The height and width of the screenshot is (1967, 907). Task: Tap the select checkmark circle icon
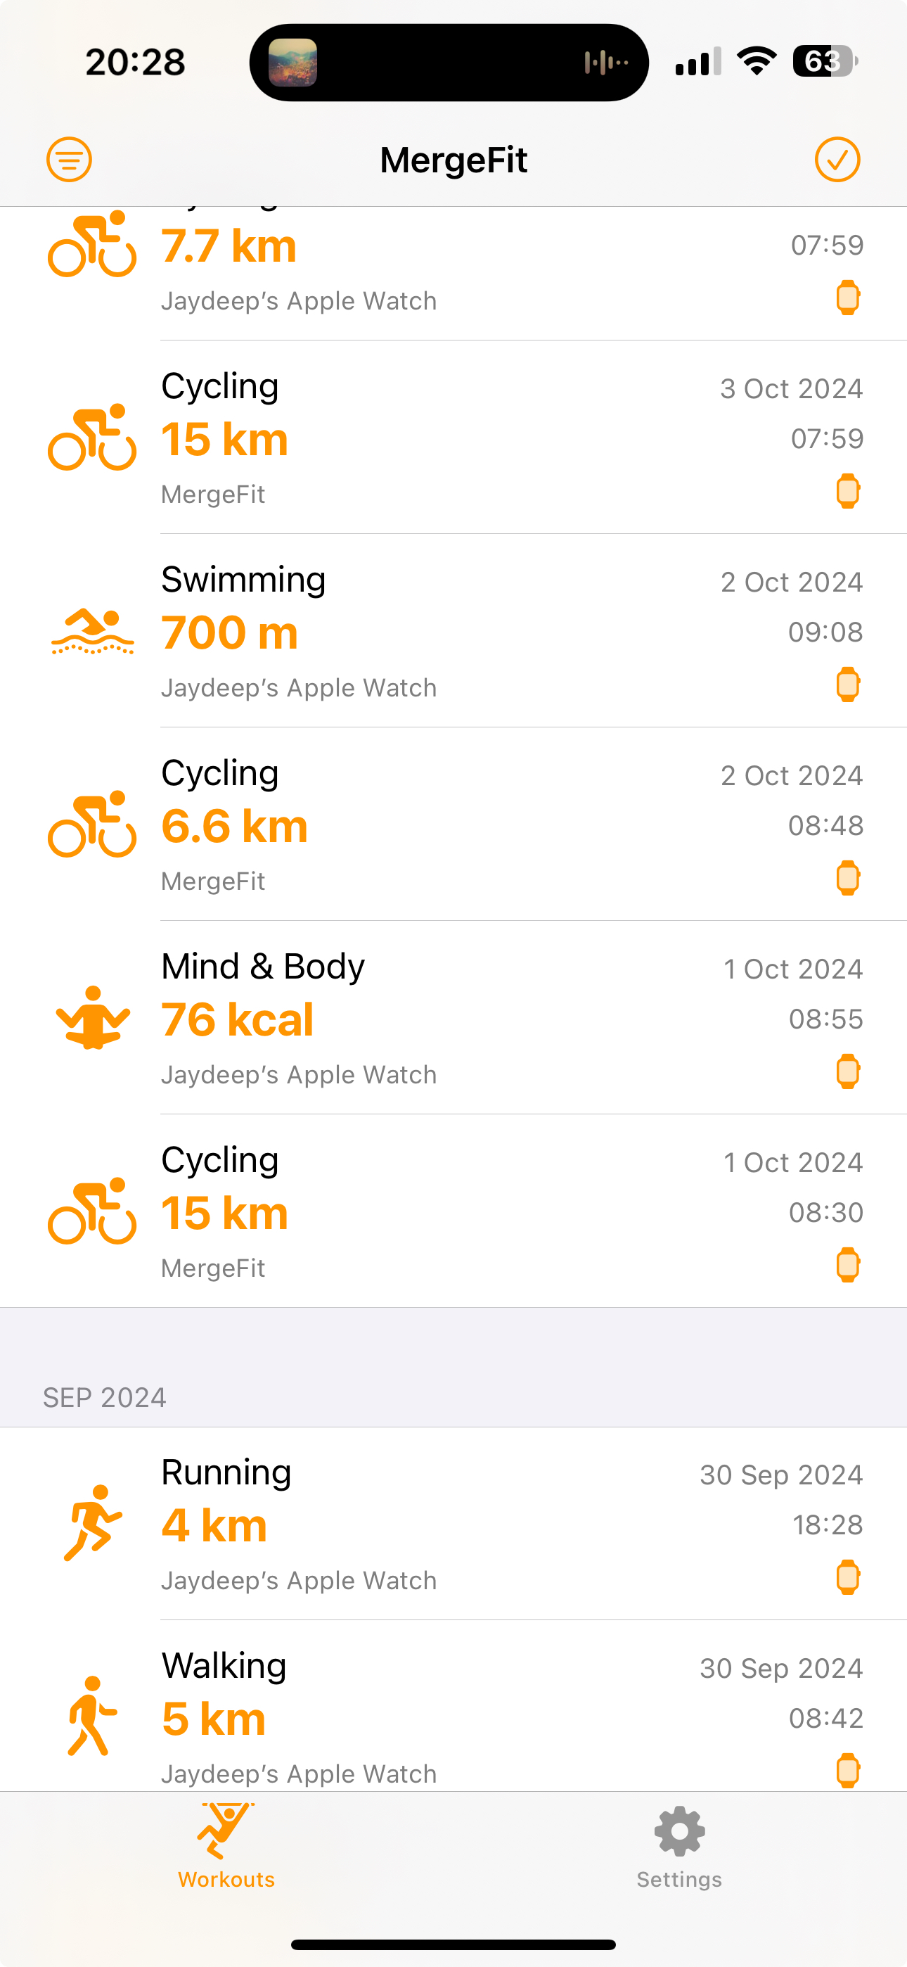(837, 160)
